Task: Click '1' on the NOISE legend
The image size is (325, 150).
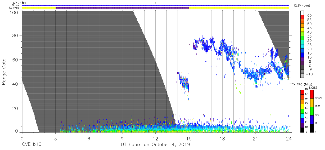Action: coord(315,131)
